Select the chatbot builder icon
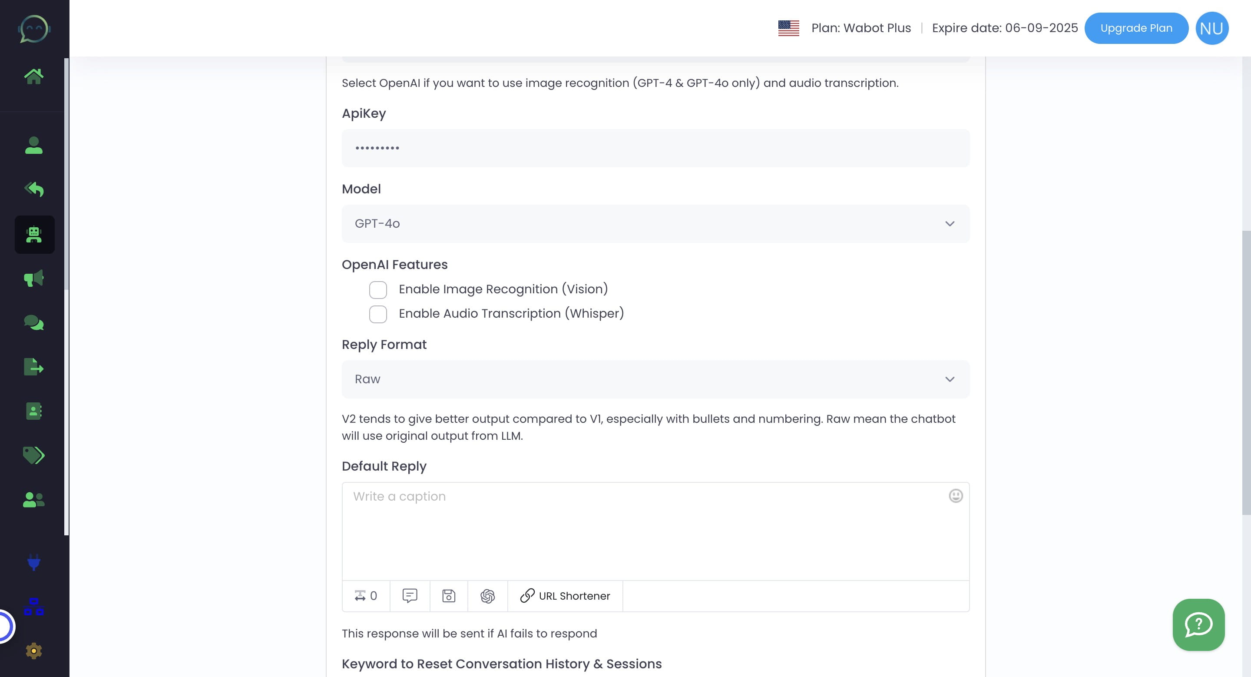The image size is (1251, 677). [34, 234]
